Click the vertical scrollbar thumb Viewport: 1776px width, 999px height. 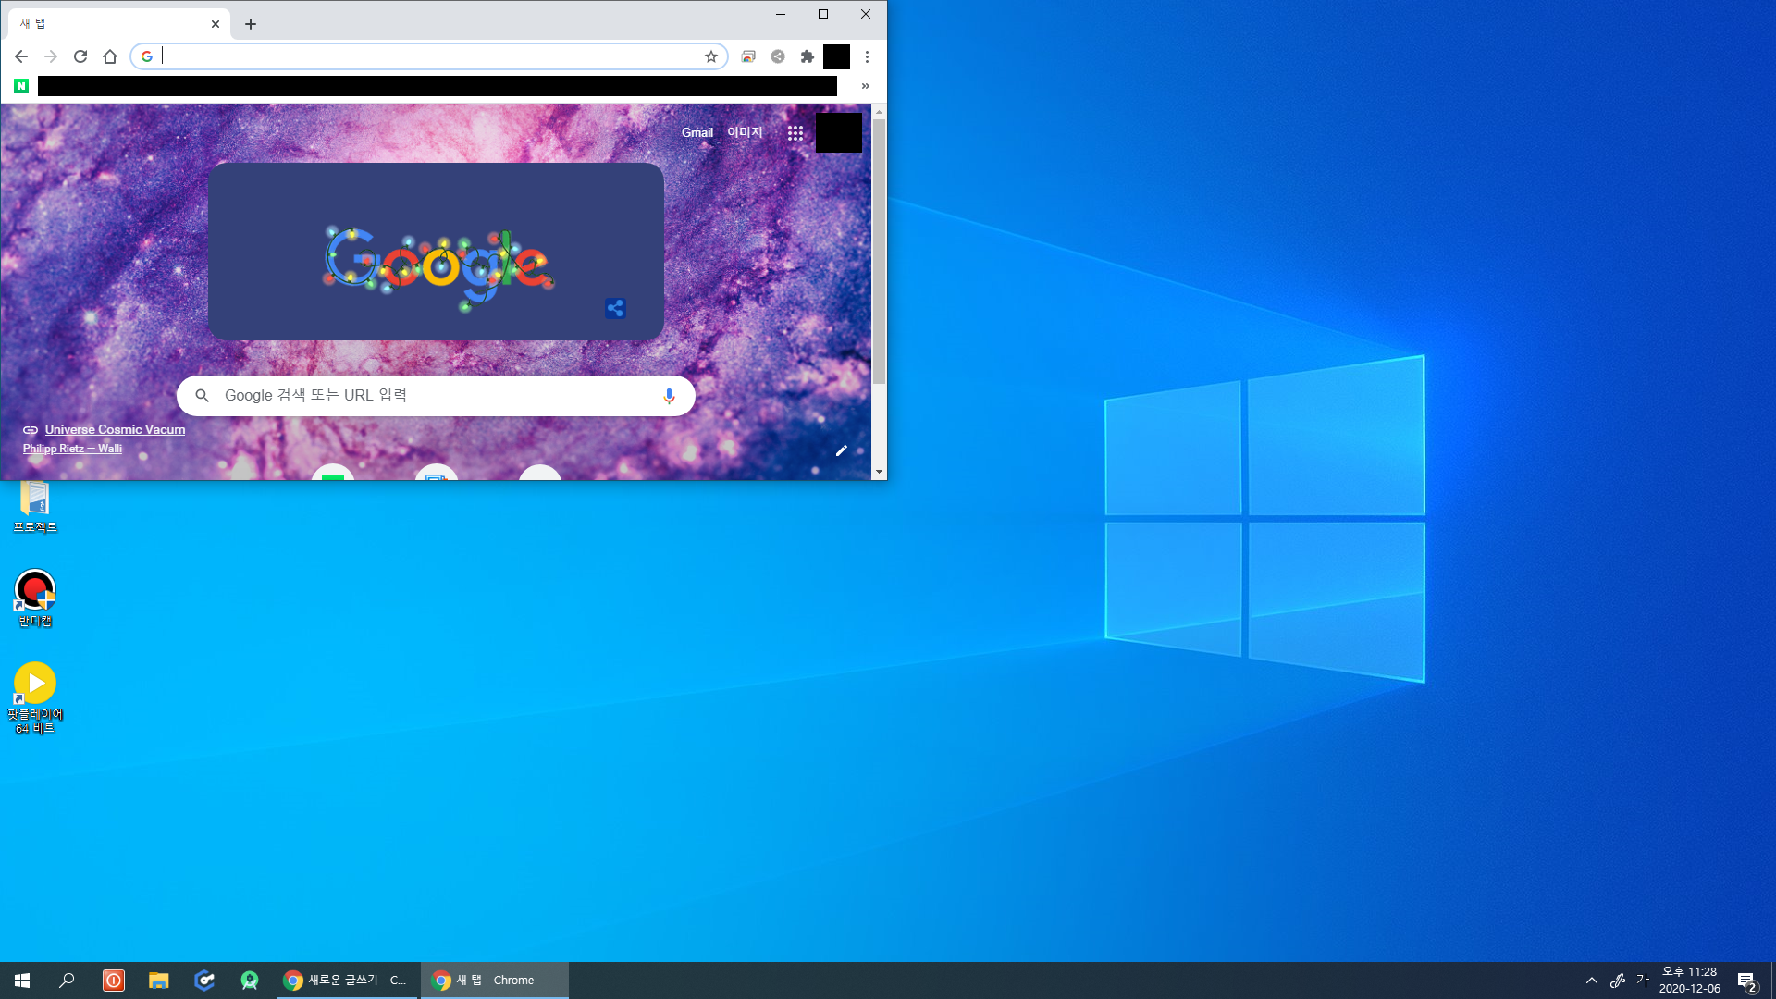[879, 252]
